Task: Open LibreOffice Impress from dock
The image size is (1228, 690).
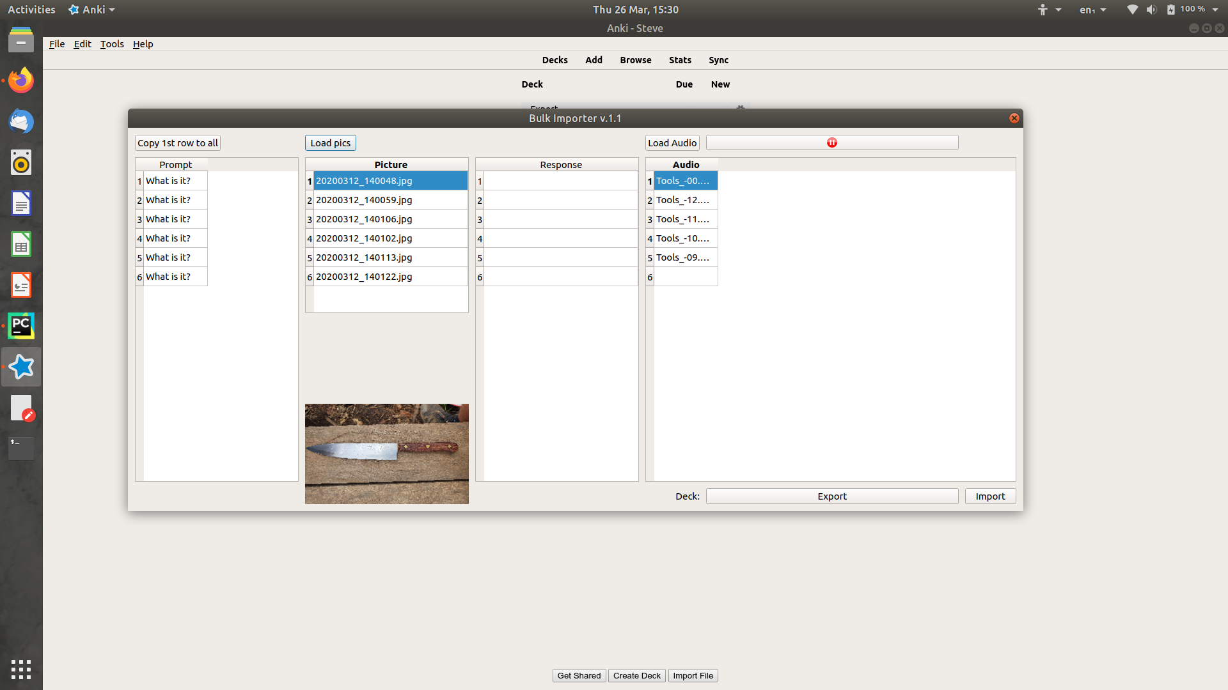Action: click(21, 285)
